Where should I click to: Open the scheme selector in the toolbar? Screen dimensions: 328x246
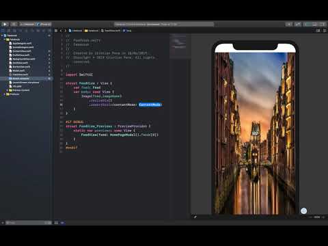(27, 24)
